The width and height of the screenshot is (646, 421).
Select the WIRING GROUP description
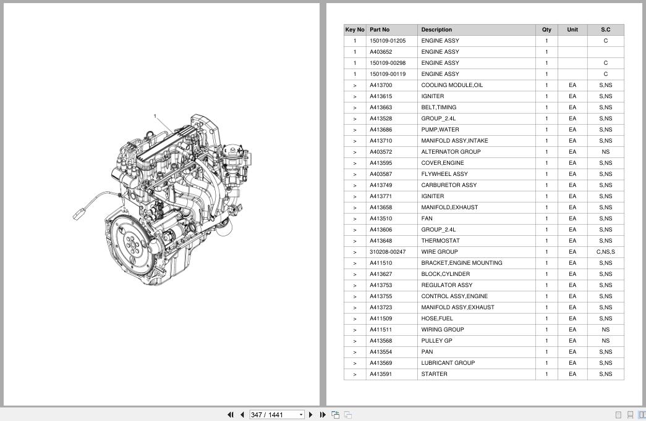[442, 330]
